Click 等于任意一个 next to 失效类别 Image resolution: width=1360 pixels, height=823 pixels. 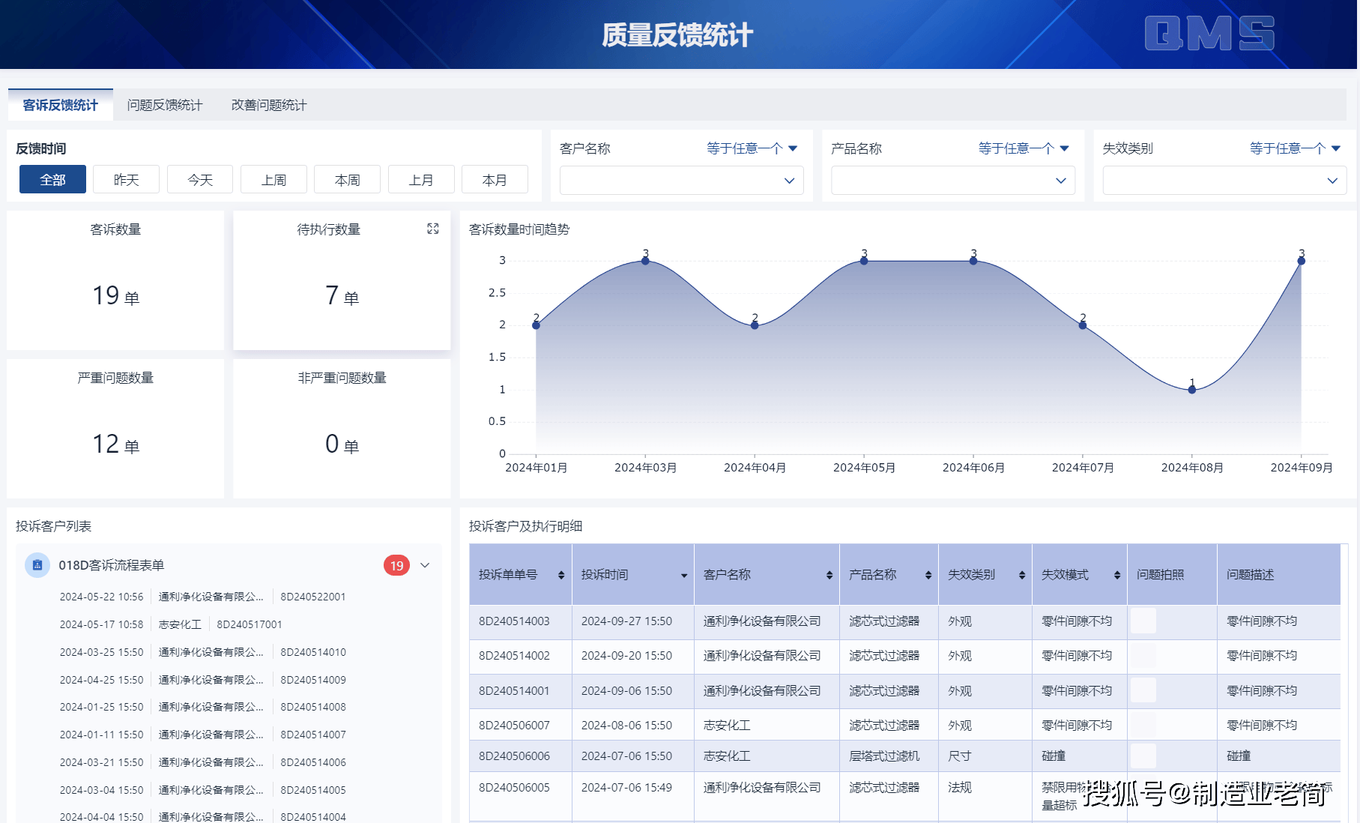coord(1287,148)
